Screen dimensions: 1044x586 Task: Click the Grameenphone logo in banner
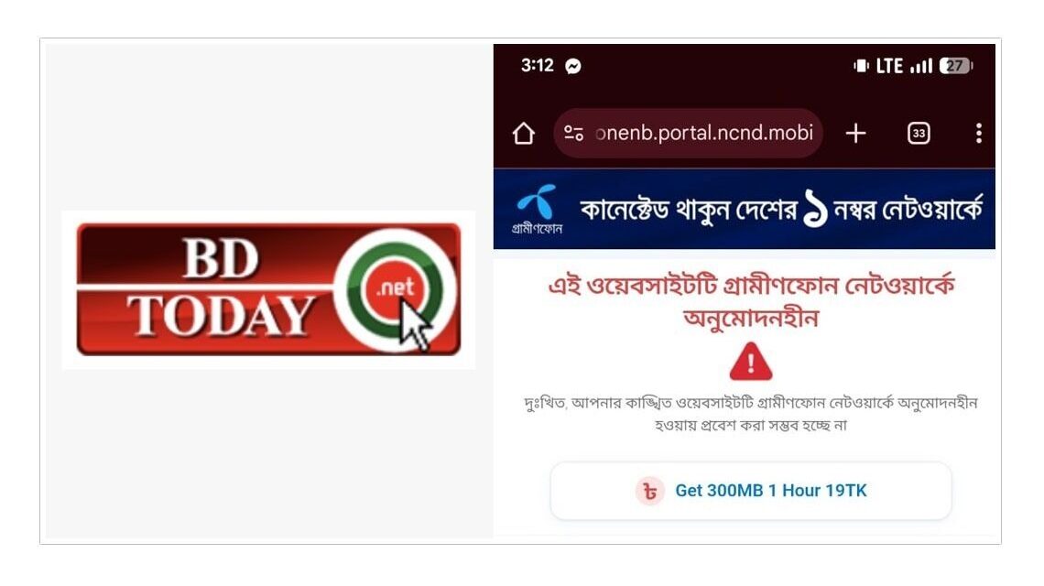538,209
